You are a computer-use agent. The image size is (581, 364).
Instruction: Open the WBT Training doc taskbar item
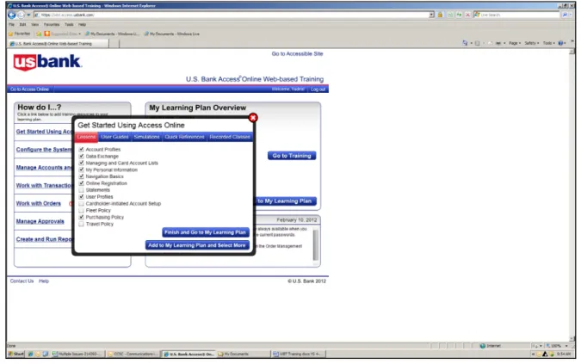(x=299, y=354)
